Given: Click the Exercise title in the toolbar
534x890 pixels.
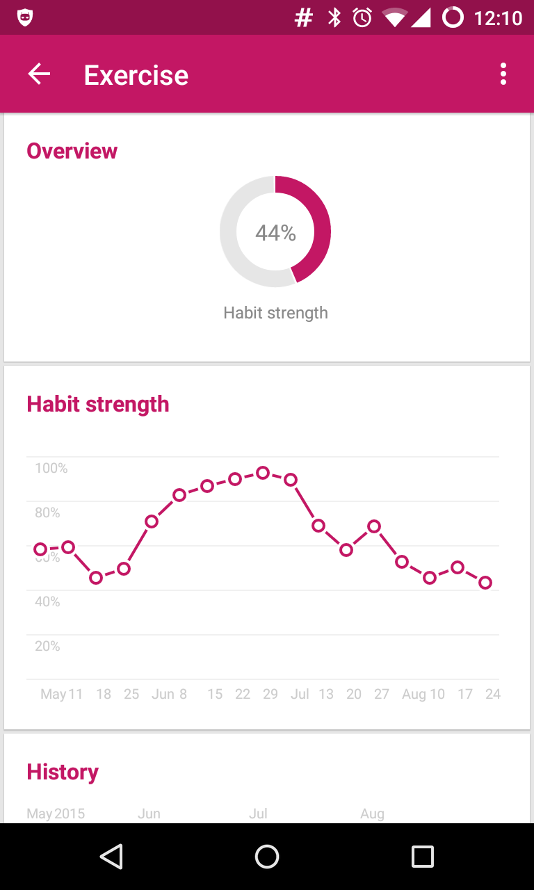Looking at the screenshot, I should point(136,75).
